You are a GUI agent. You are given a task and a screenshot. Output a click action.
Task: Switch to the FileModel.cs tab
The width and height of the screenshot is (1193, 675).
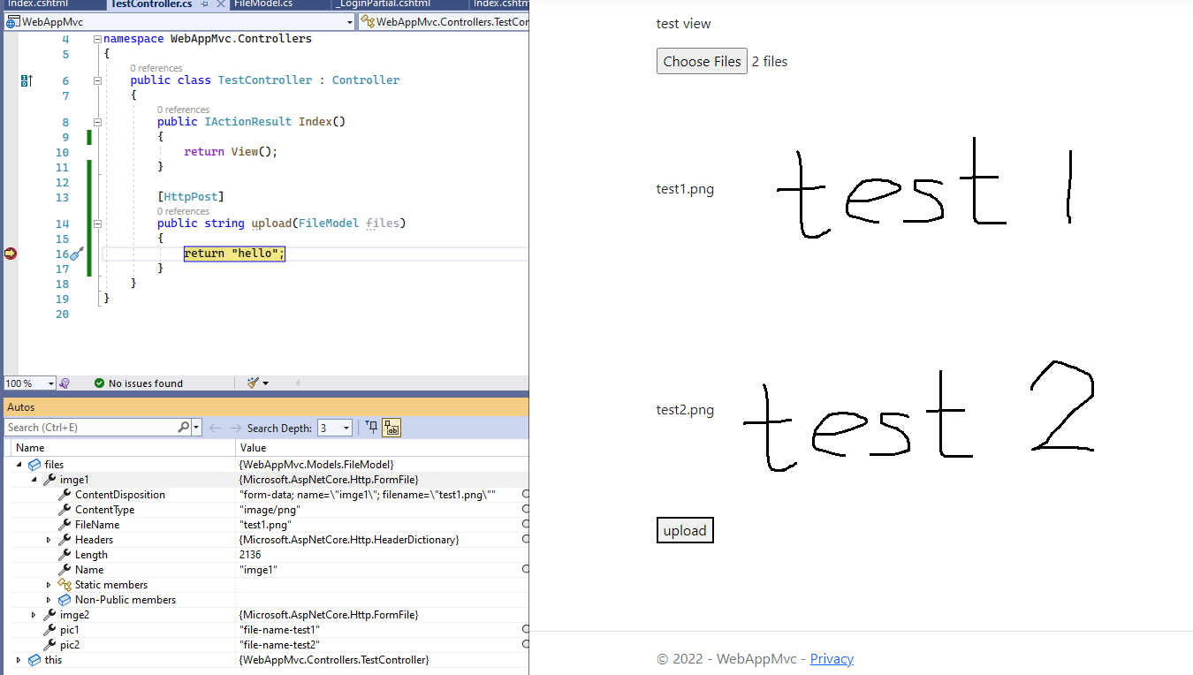262,4
